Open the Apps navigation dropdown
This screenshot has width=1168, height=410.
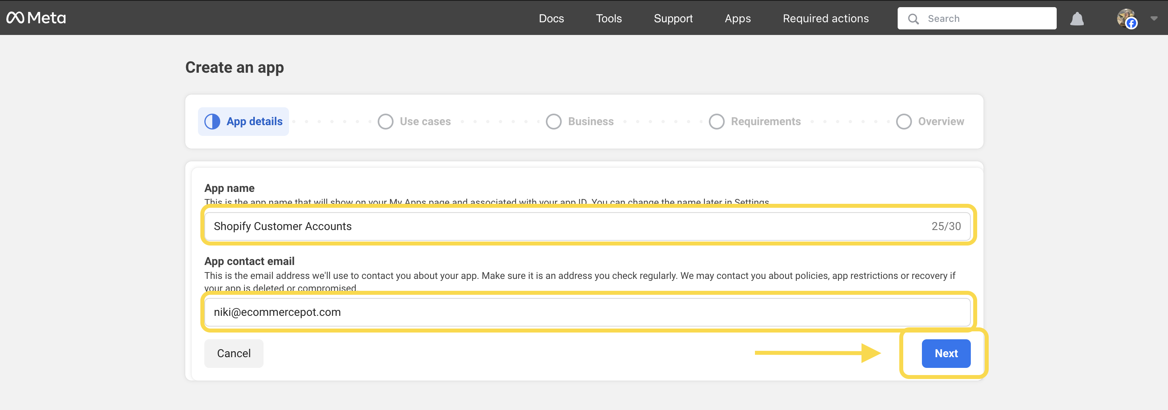(738, 18)
